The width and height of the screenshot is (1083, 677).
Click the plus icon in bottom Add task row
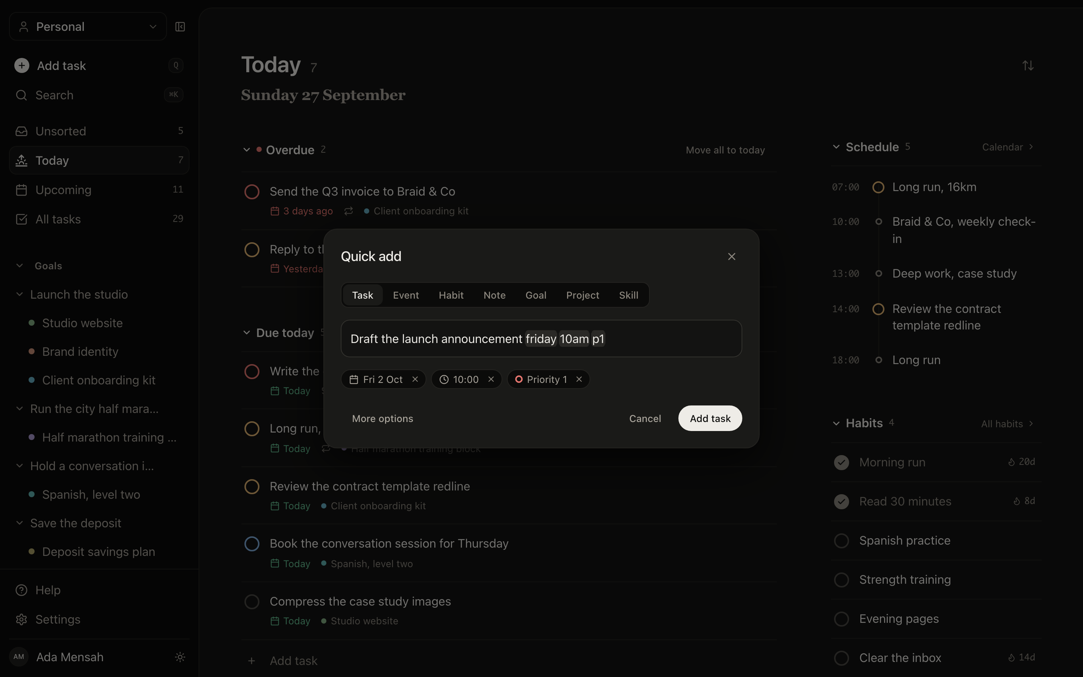[x=252, y=661]
